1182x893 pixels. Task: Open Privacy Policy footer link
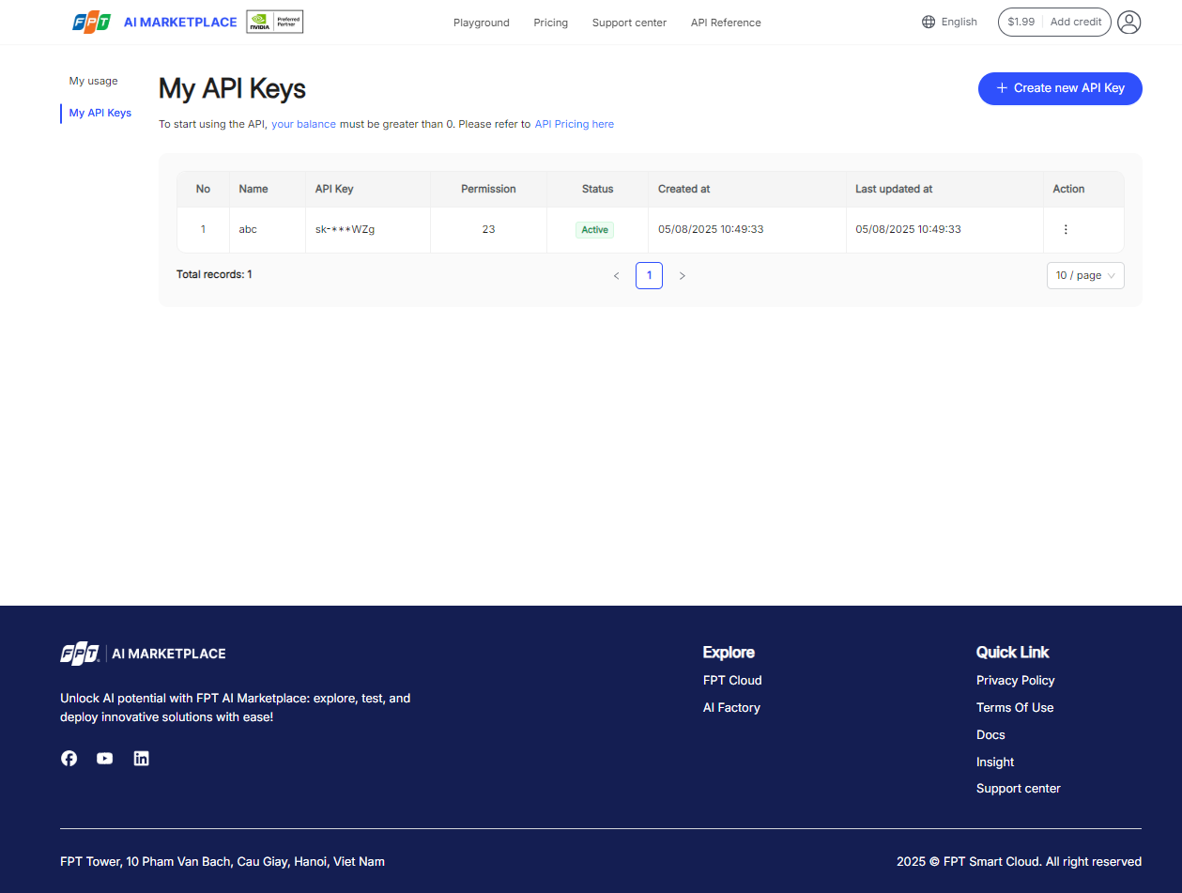pos(1016,681)
